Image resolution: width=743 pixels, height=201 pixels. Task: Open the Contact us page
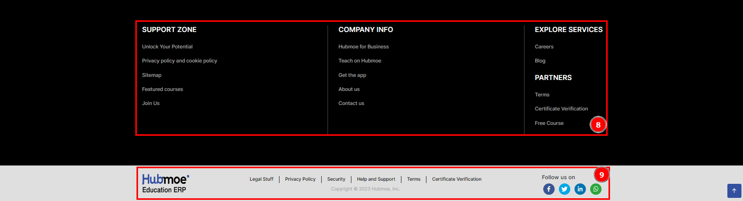[x=351, y=103]
